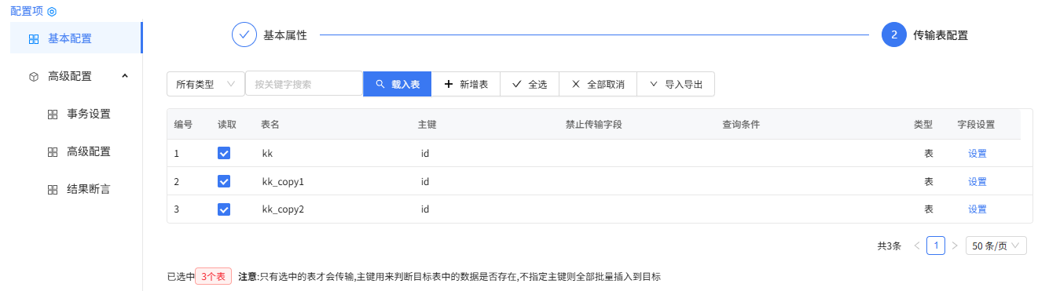This screenshot has width=1038, height=291.
Task: Click the X icon on the 全部取消 button
Action: (576, 84)
